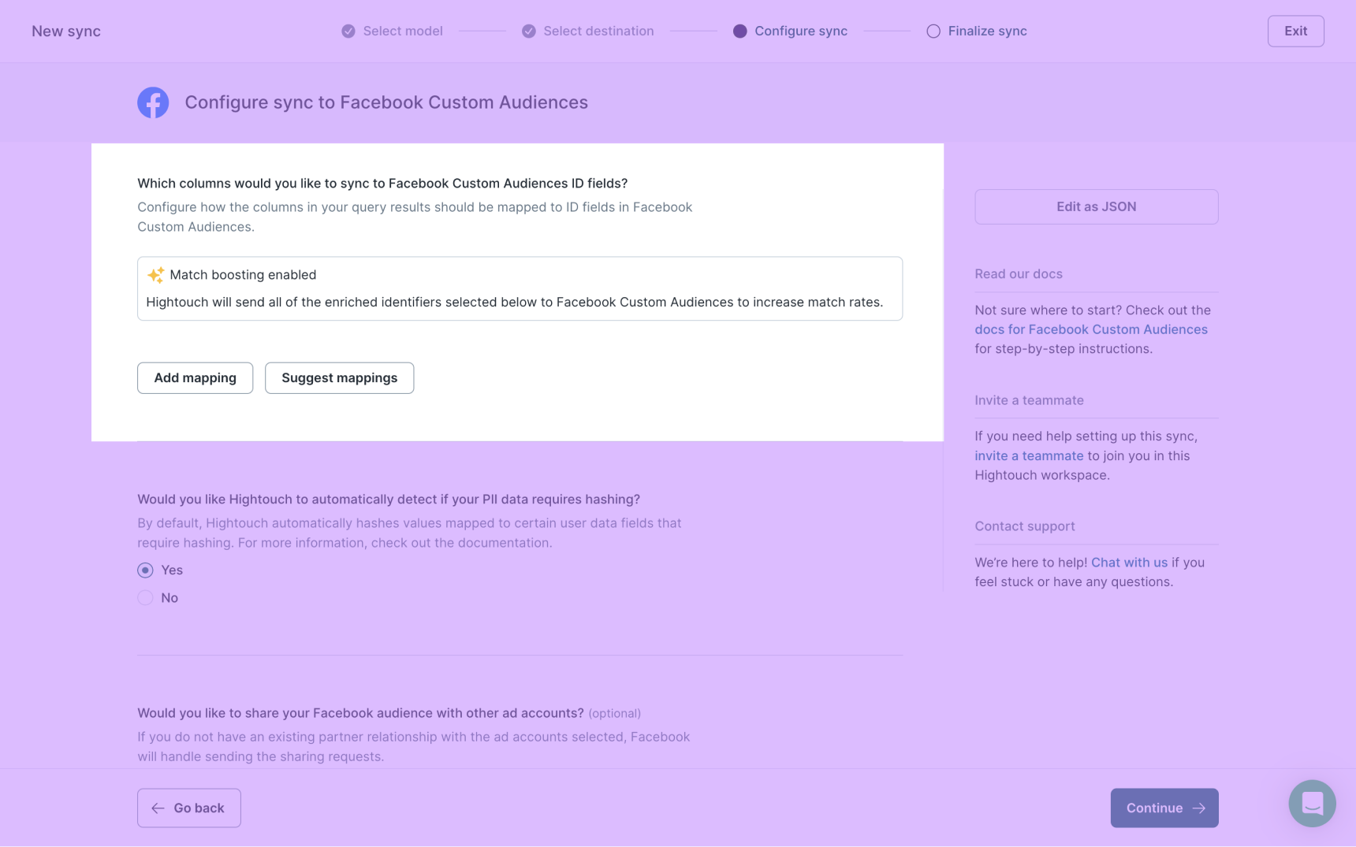The width and height of the screenshot is (1356, 847).
Task: Click the Chat with us link
Action: (x=1129, y=563)
